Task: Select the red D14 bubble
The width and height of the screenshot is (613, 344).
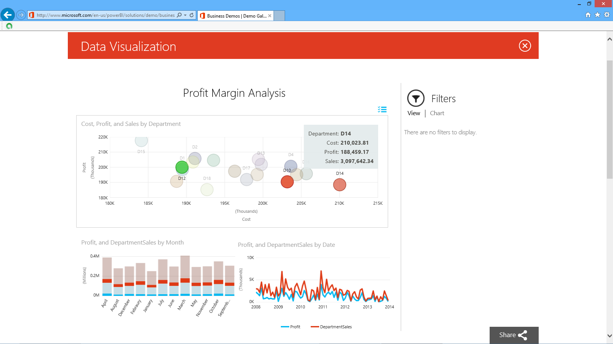Action: coord(339,185)
